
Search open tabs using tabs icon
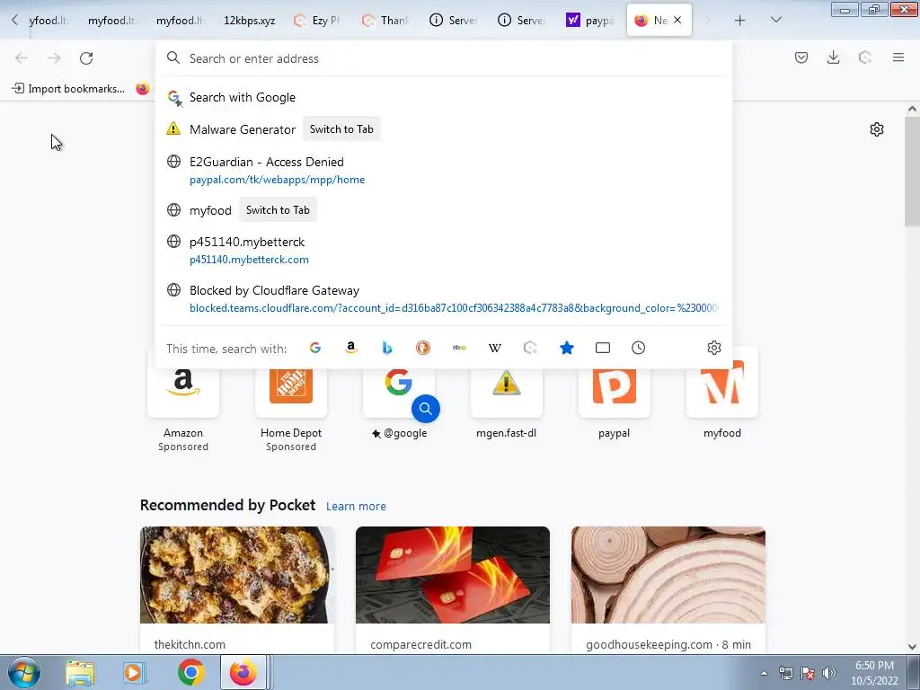coord(603,348)
